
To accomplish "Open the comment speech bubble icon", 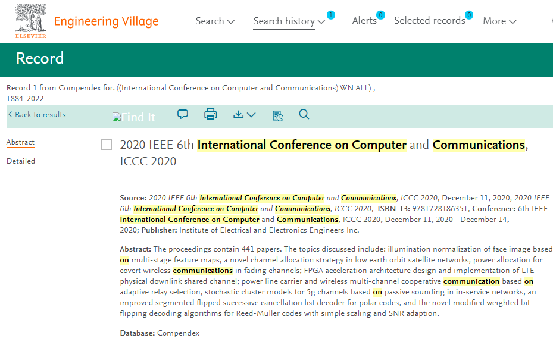I will (183, 114).
